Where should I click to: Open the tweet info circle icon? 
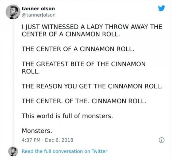tap(162, 140)
